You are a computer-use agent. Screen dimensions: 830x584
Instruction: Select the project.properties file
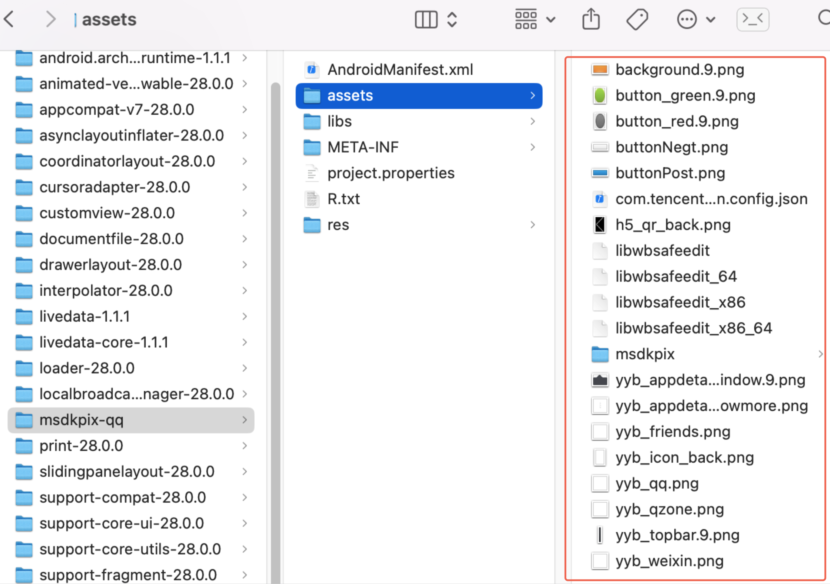click(x=390, y=173)
